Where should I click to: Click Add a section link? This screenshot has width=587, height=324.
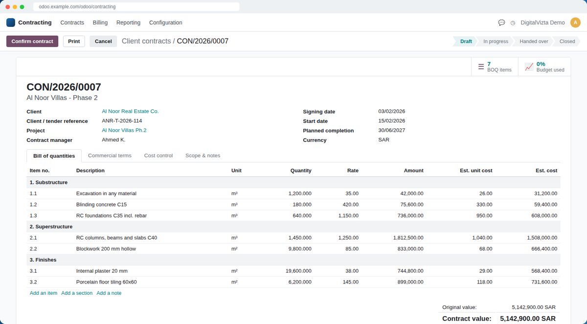(x=77, y=293)
